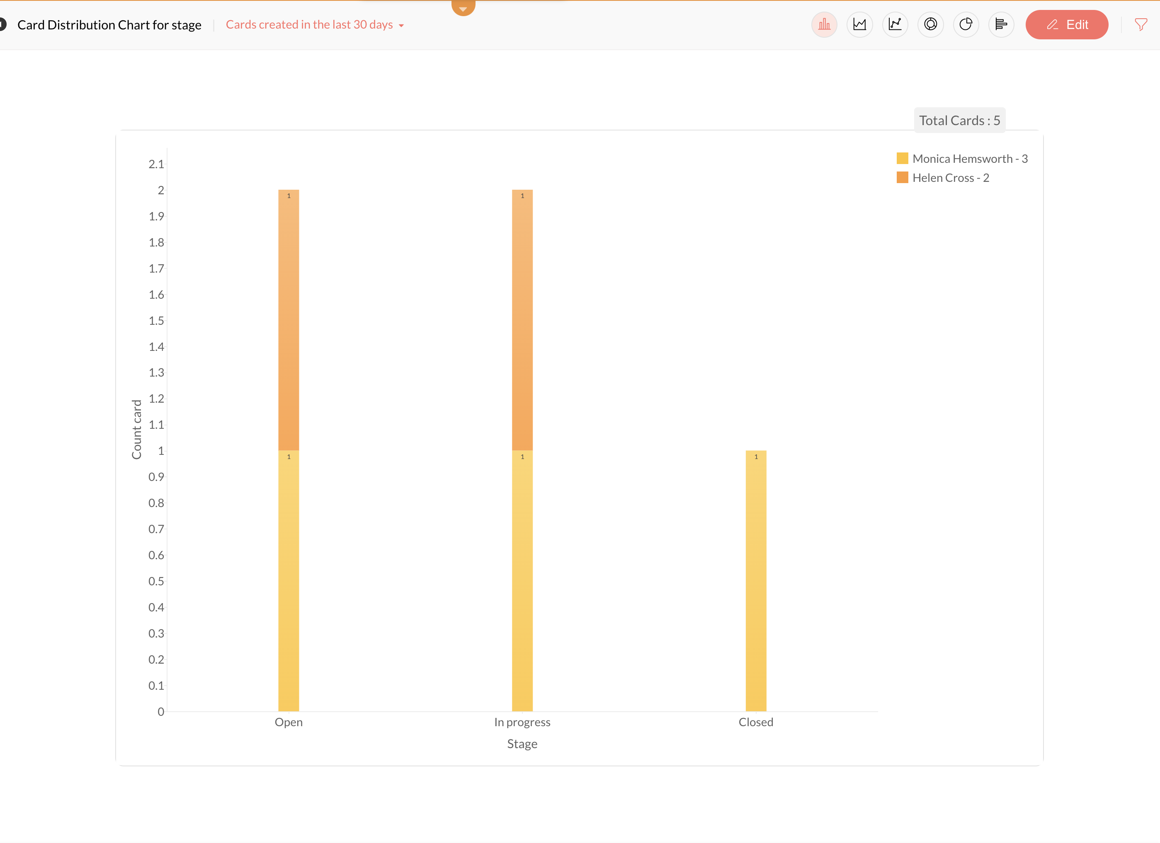Click the back icon beside the chart title
Viewport: 1160px width, 843px height.
point(2,24)
